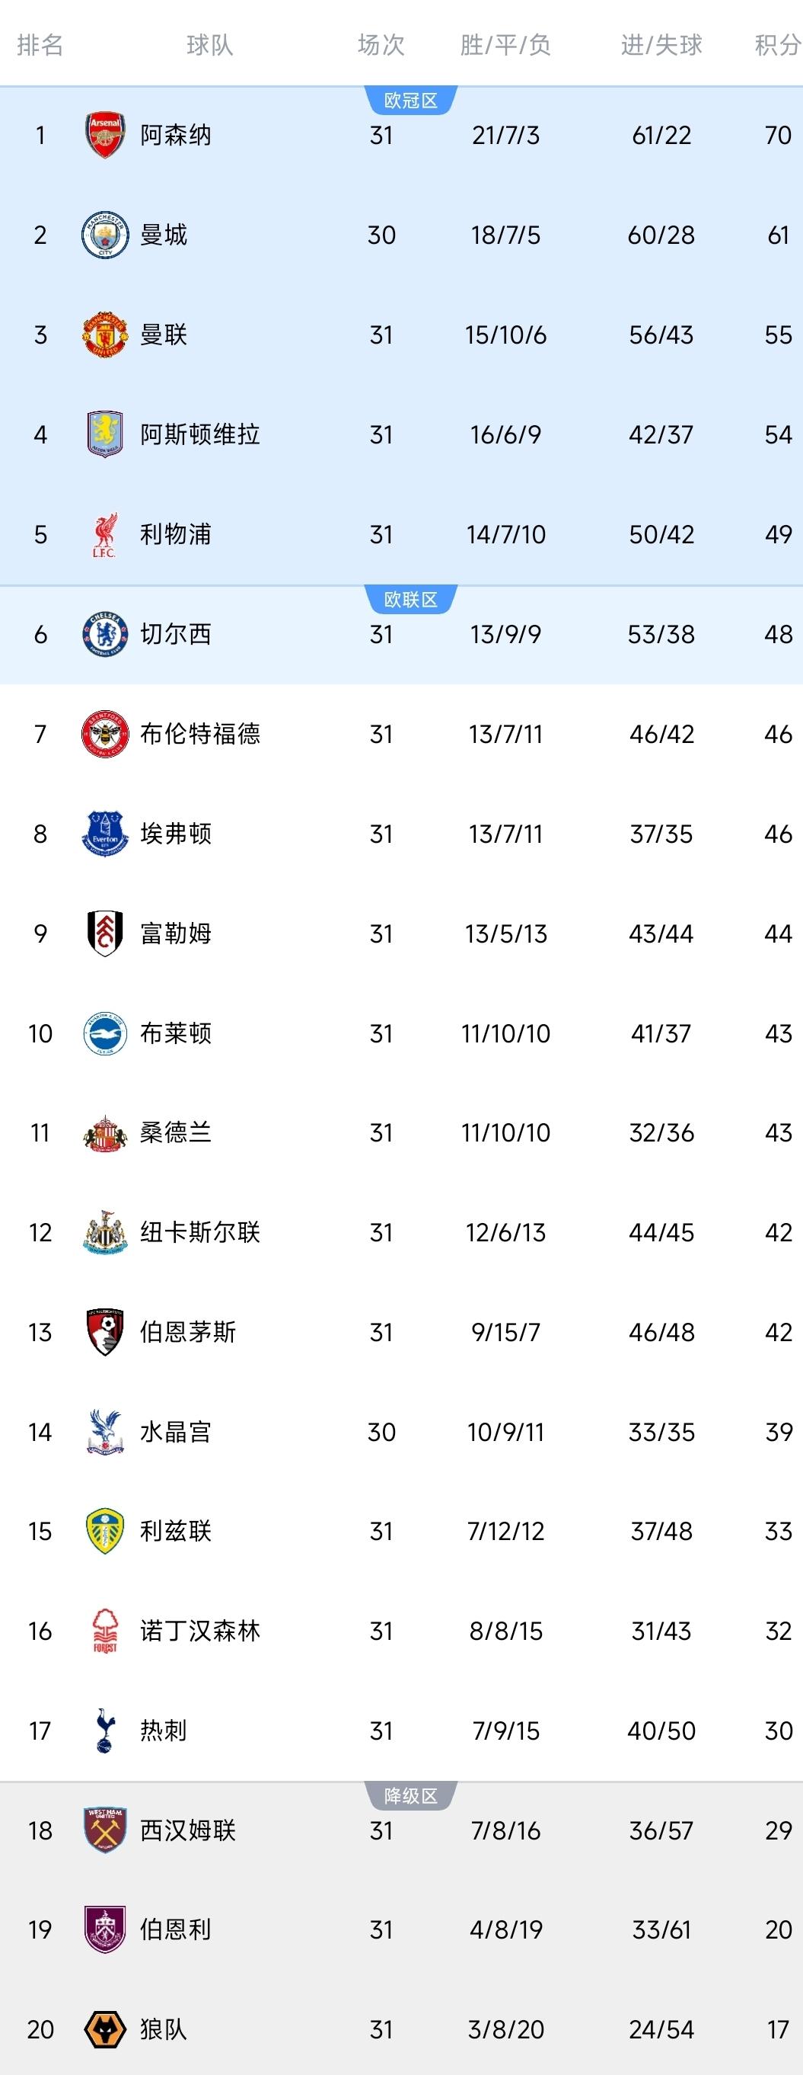Tap the Manchester City badge
This screenshot has height=2075, width=803.
coord(104,235)
